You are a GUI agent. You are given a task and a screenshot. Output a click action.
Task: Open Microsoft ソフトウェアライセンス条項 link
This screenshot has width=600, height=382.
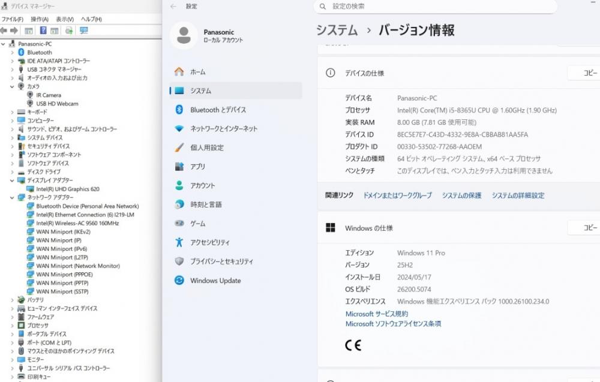click(393, 323)
